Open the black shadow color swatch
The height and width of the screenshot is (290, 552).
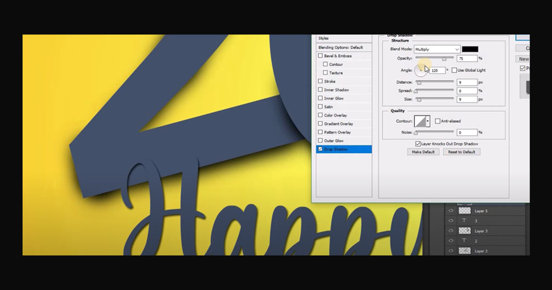point(470,49)
